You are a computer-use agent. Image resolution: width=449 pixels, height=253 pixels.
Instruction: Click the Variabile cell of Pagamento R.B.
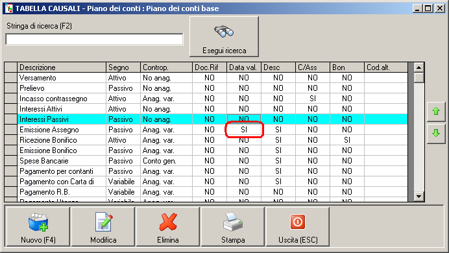(x=123, y=192)
